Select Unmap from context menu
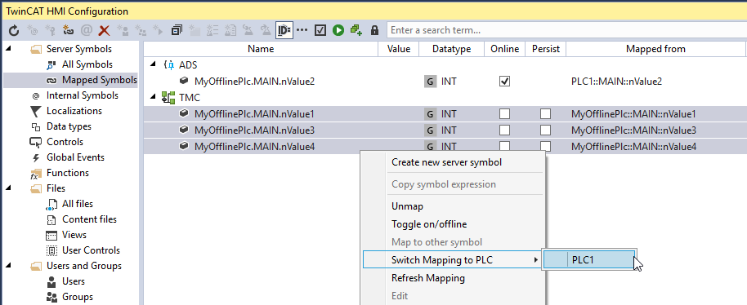The height and width of the screenshot is (305, 747). (407, 206)
